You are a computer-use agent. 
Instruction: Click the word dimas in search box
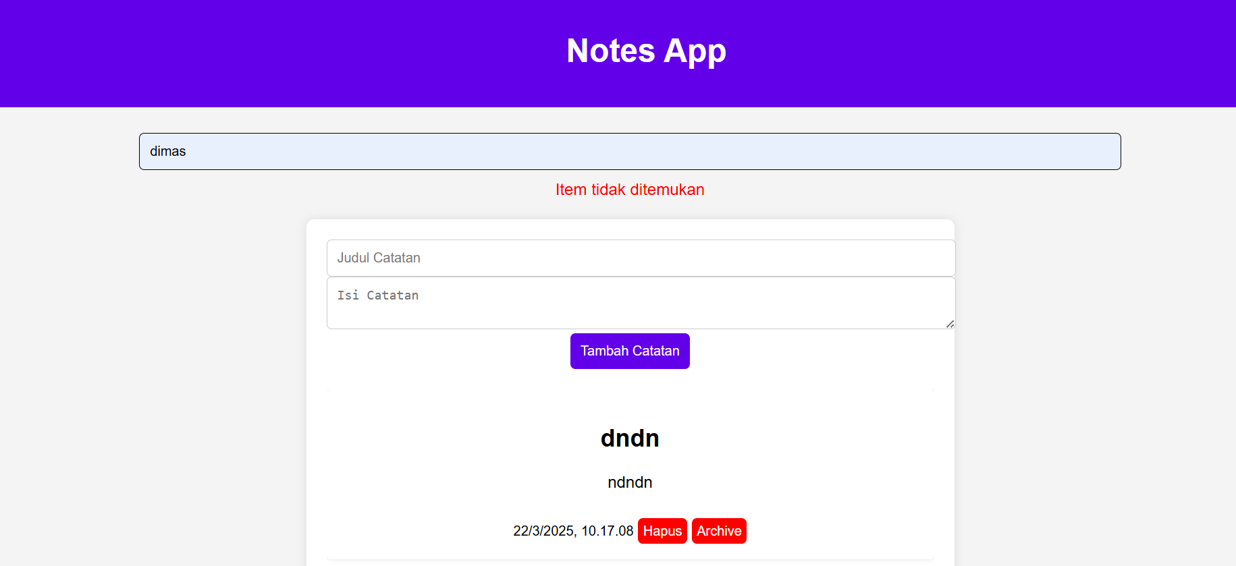click(167, 151)
